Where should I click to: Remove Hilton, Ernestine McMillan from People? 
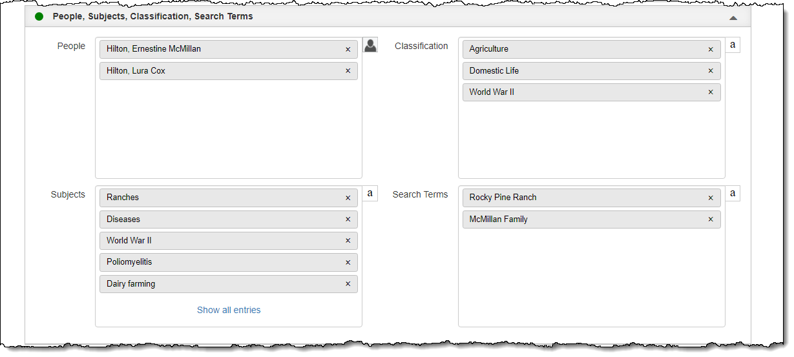[x=348, y=49]
